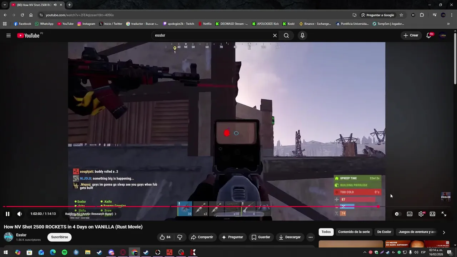The image size is (457, 257).
Task: Click 'Preguntar a Google' lens button
Action: 378,15
